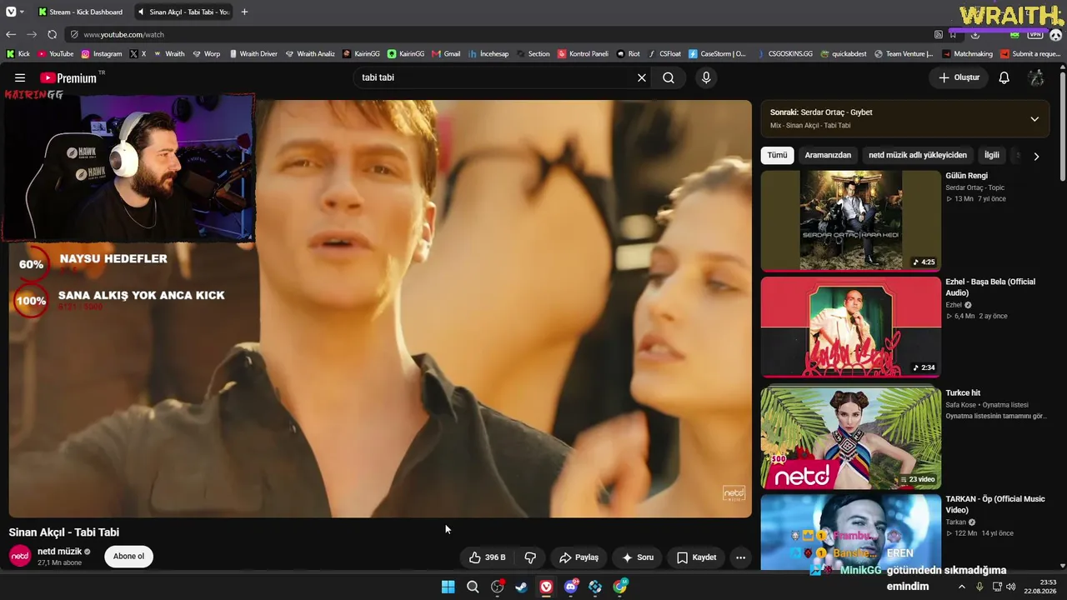Open Vivaldi from the taskbar

pos(546,587)
